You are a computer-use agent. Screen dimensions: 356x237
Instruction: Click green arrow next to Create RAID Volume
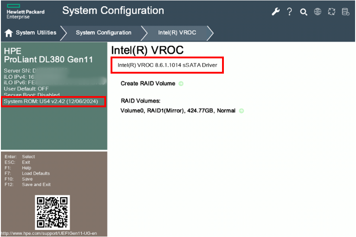click(181, 83)
